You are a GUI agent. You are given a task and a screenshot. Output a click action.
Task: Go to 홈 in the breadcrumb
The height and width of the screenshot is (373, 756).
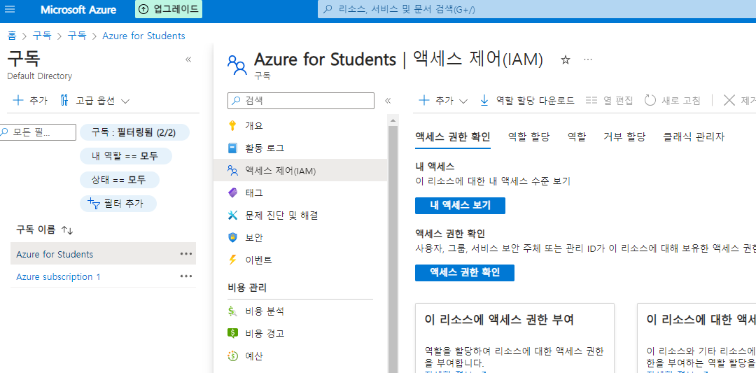[12, 36]
